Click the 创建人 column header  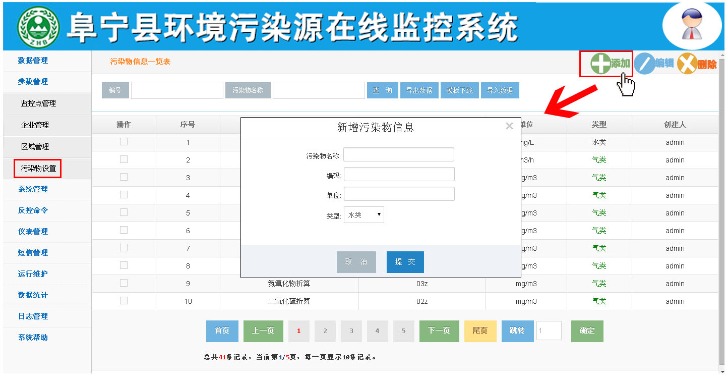(x=675, y=125)
